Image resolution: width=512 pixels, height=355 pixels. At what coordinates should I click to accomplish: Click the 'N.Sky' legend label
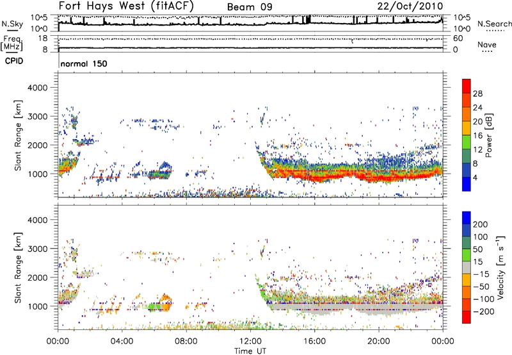(x=12, y=24)
